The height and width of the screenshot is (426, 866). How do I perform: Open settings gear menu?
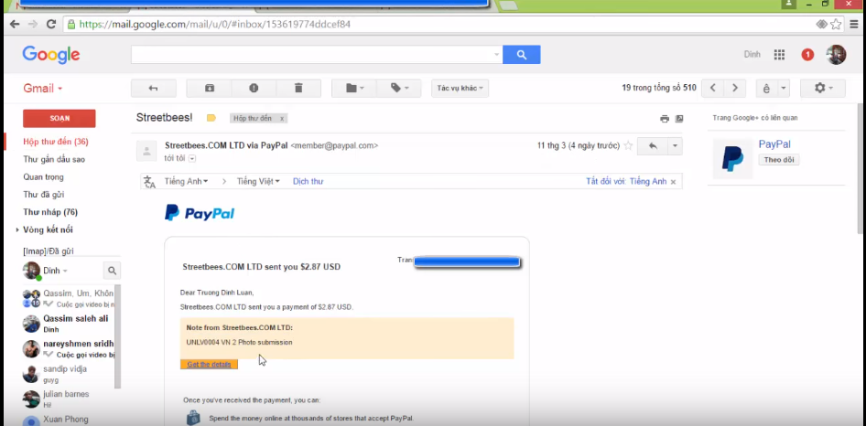[823, 89]
